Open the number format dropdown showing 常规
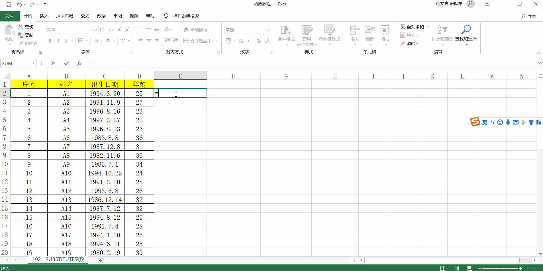Viewport: 543px width, 271px height. click(x=267, y=30)
